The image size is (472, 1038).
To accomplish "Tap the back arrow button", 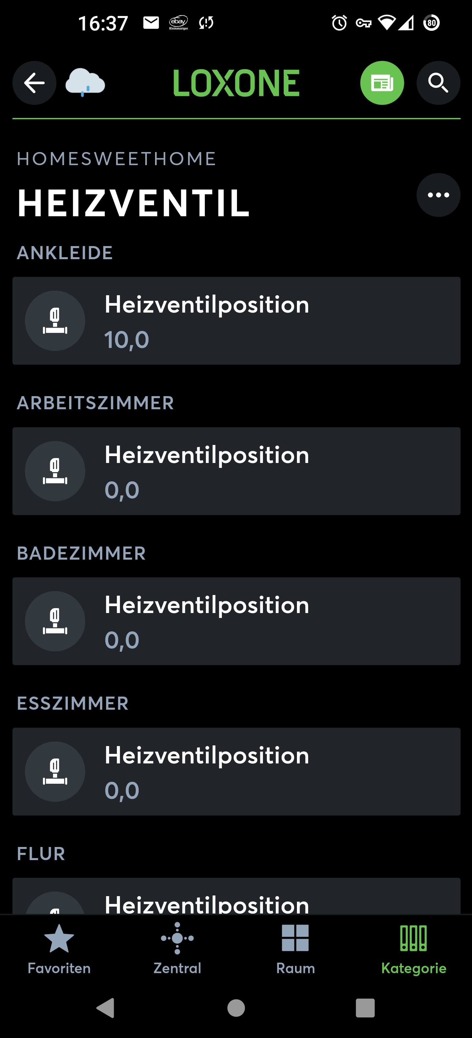I will [34, 83].
